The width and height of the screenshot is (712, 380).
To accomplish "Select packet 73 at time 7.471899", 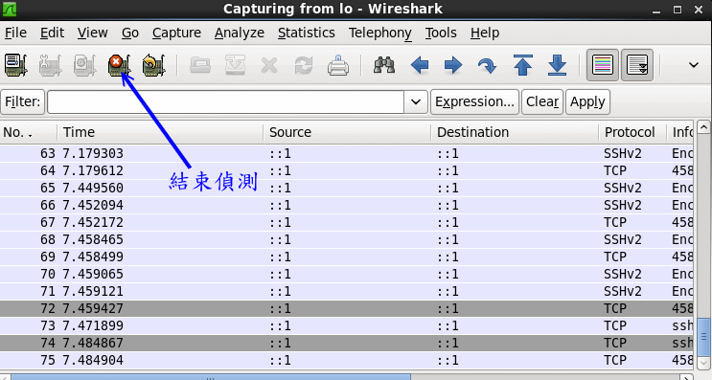I will 347,326.
